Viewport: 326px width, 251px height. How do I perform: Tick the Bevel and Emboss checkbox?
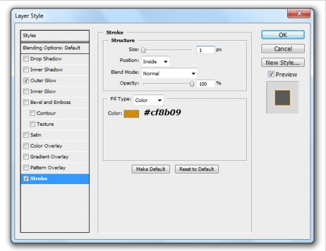(x=26, y=102)
